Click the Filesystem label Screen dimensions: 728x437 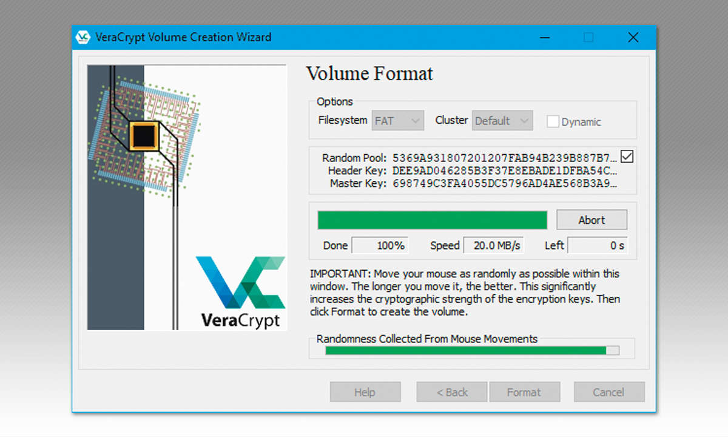pyautogui.click(x=343, y=120)
